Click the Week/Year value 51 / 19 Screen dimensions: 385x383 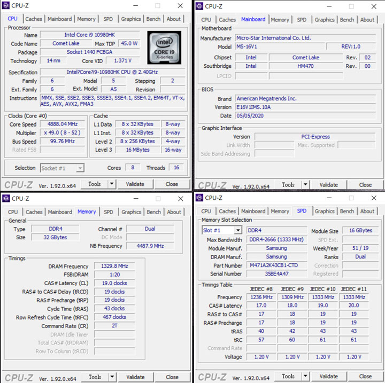[360, 248]
